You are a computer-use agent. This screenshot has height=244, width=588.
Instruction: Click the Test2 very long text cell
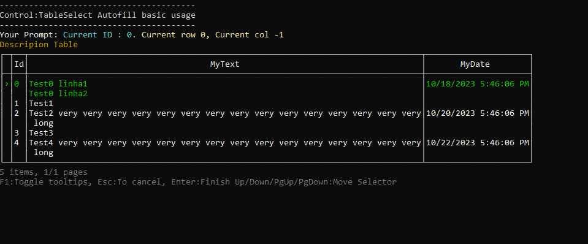[x=225, y=118]
